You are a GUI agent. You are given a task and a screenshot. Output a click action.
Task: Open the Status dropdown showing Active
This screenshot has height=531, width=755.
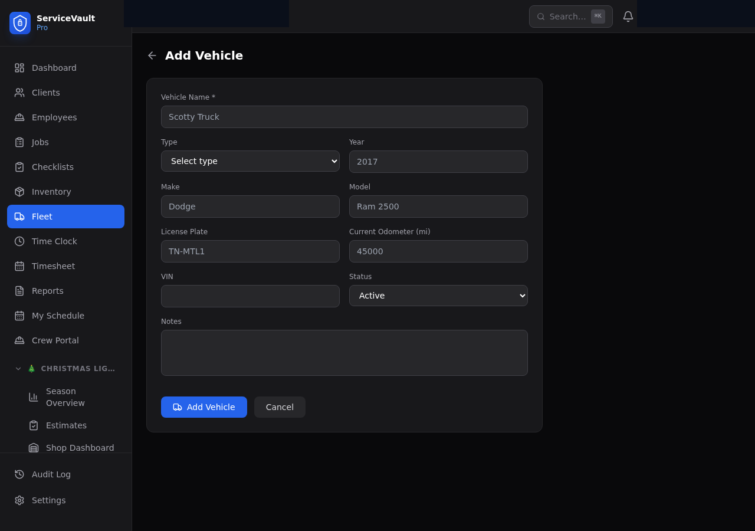(438, 296)
